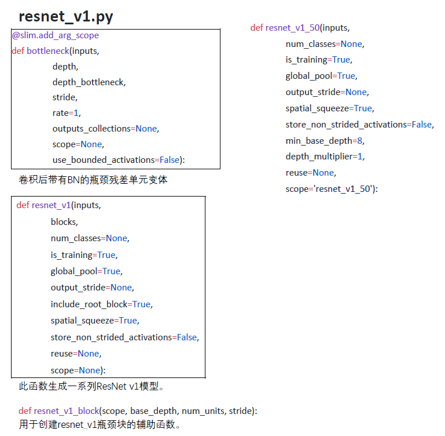The image size is (445, 436).
Task: Click the 'resnet_v1.py' title
Action: click(66, 16)
